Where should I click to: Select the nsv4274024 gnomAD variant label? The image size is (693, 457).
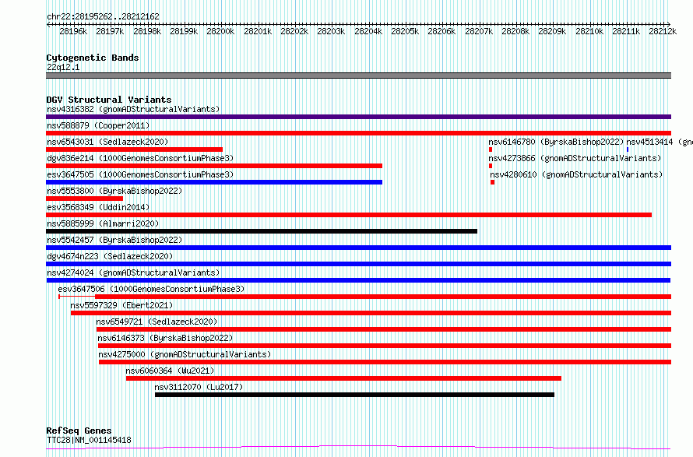coord(133,272)
